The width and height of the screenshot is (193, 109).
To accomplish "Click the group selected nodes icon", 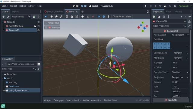I will tap(77, 17).
